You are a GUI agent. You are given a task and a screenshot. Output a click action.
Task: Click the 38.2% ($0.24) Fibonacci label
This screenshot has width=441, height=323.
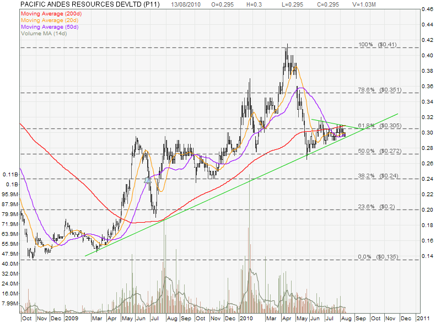[378, 176]
